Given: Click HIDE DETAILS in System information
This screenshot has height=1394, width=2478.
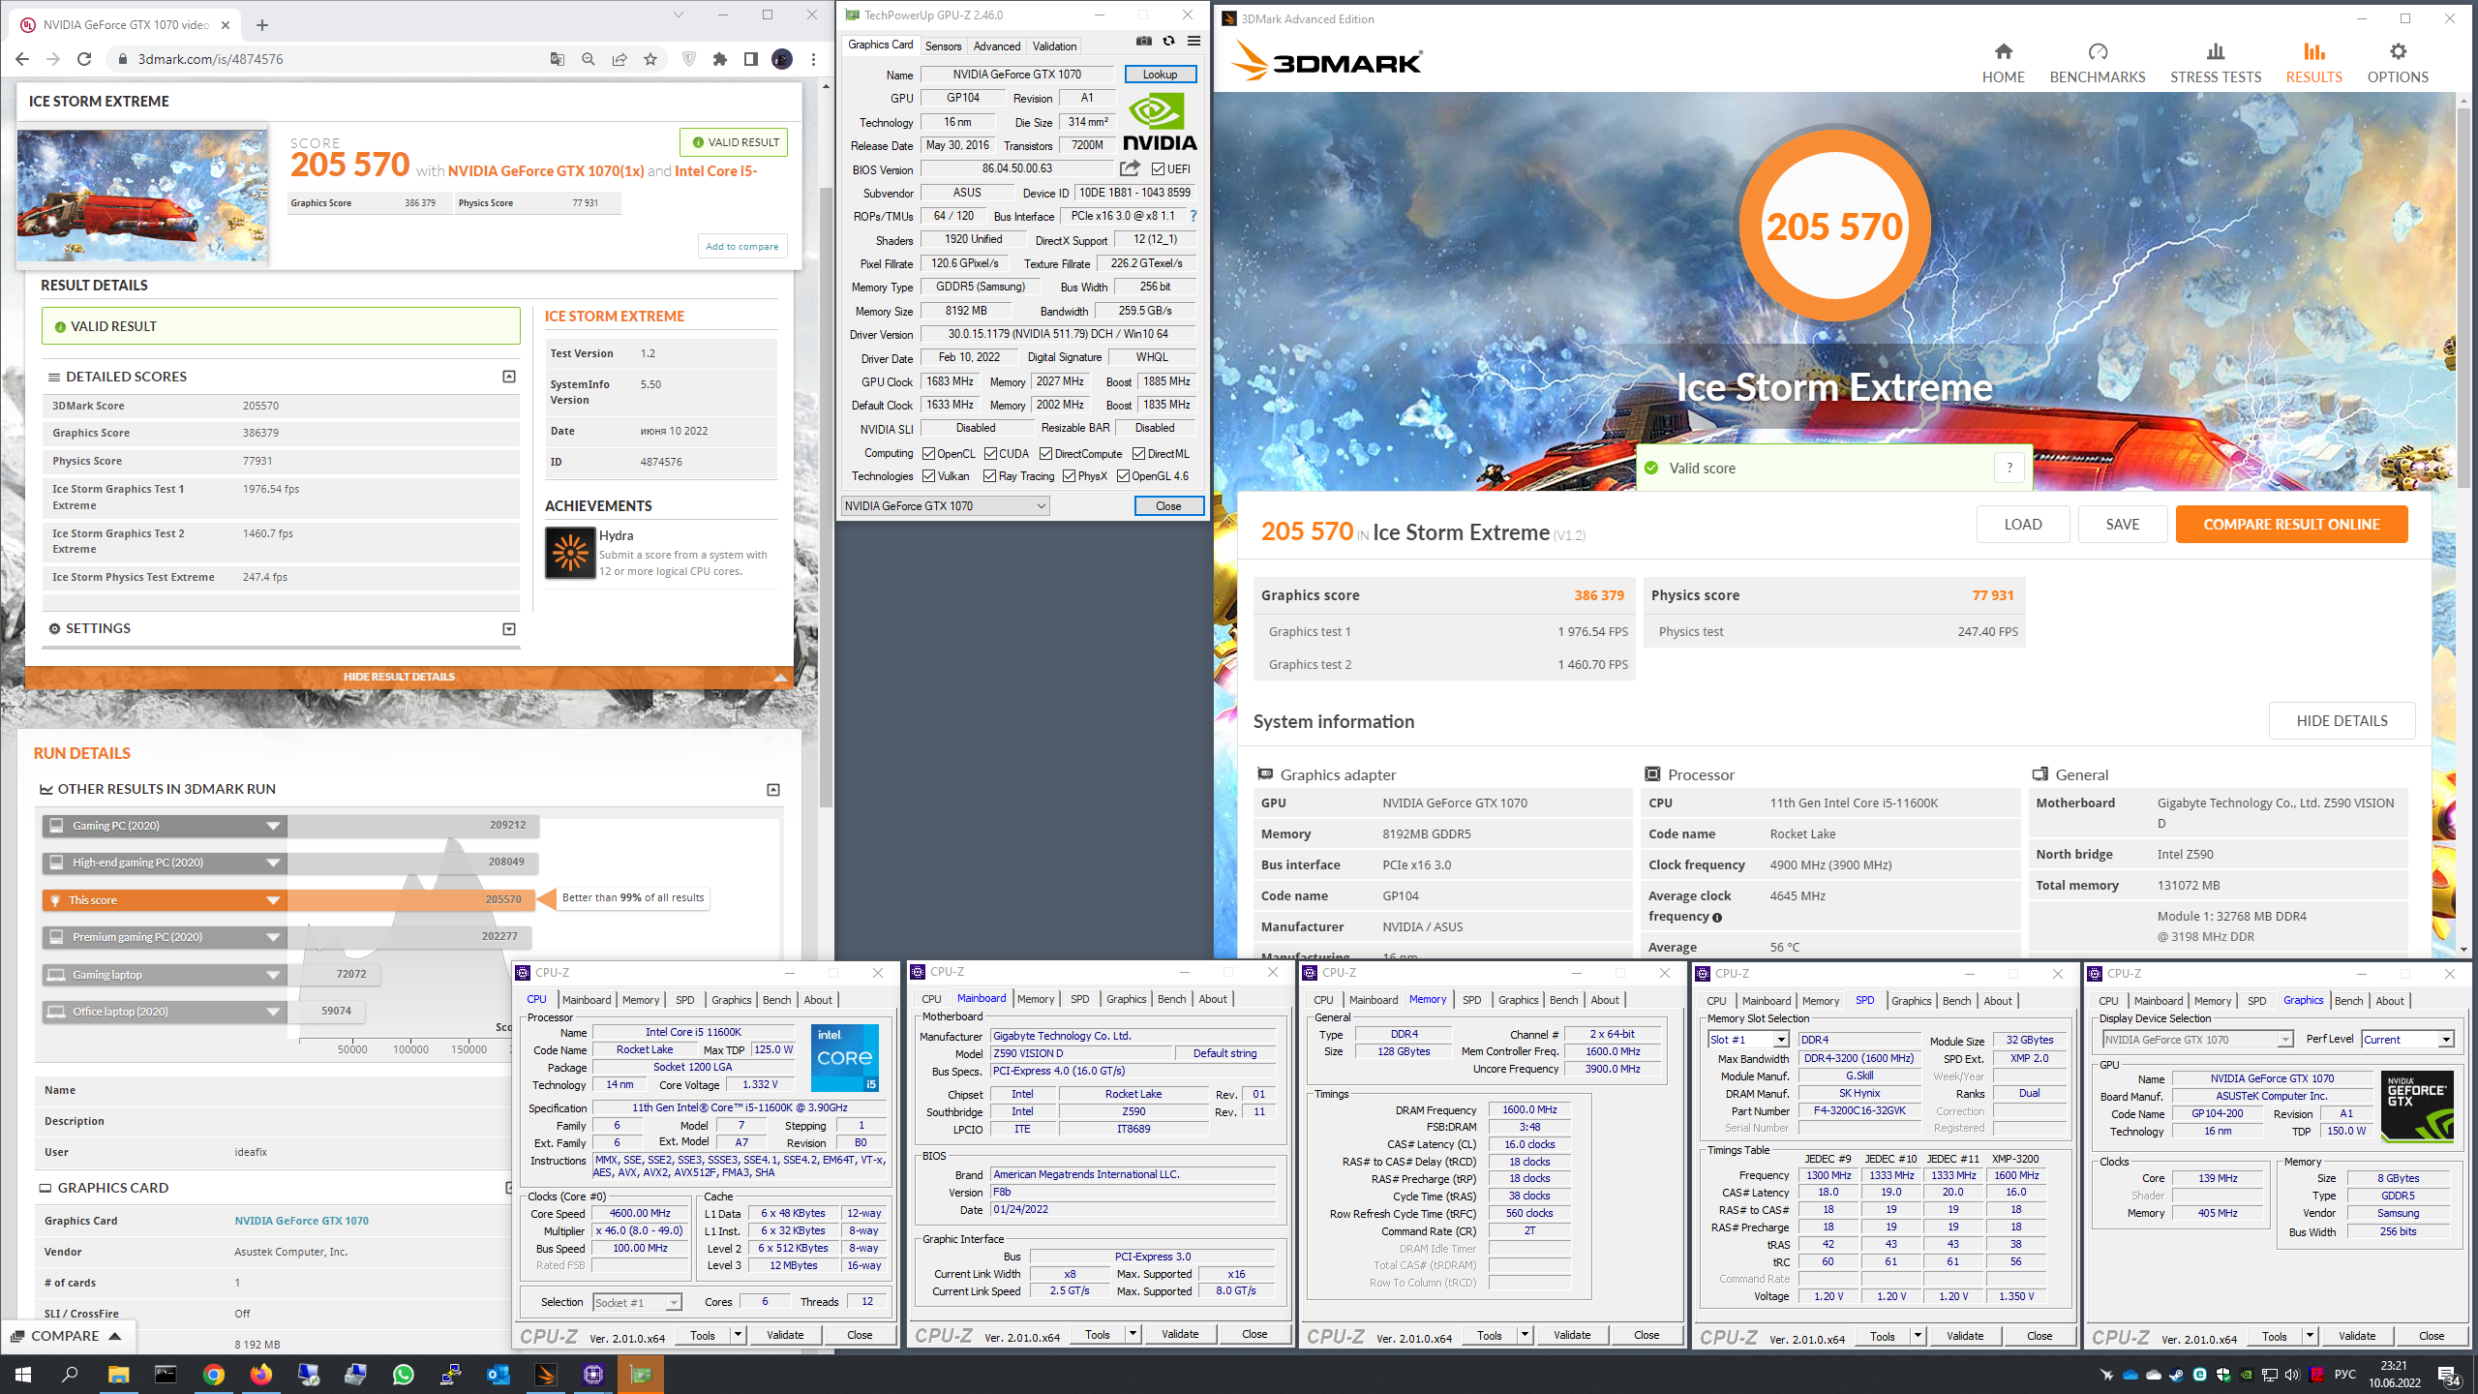Looking at the screenshot, I should pyautogui.click(x=2342, y=720).
